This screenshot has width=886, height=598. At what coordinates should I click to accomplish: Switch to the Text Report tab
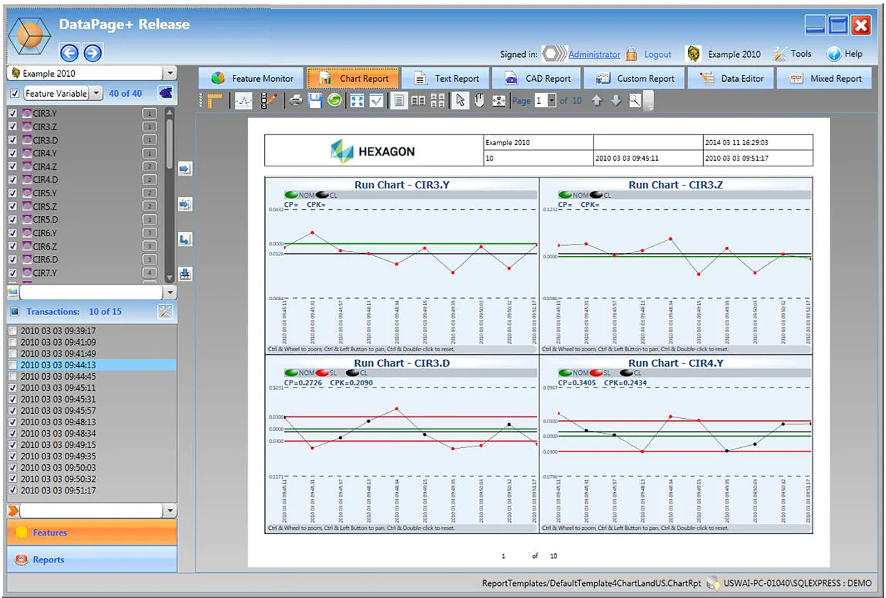point(447,78)
